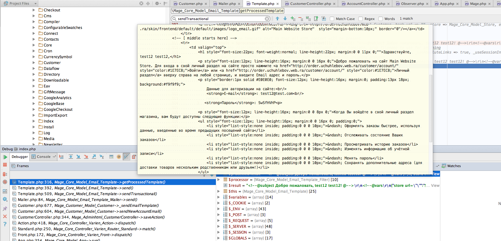501x241 pixels.
Task: Select frame CustomerController.php:344 saveAction()
Action: [x=113, y=217]
